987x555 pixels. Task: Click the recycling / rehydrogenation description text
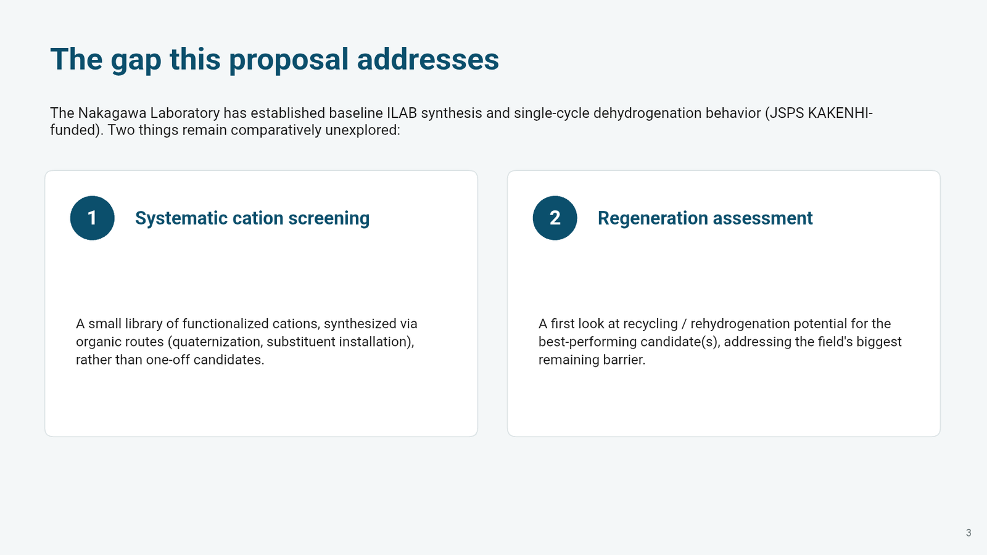720,342
